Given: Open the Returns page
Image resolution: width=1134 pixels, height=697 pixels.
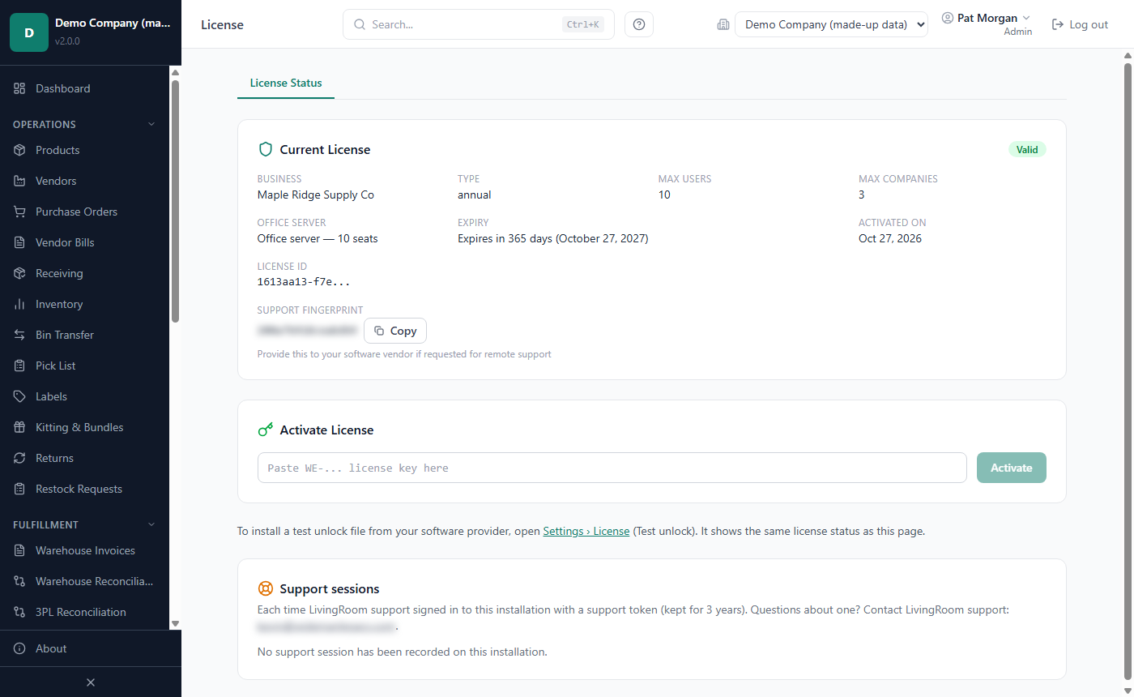Looking at the screenshot, I should (85, 458).
